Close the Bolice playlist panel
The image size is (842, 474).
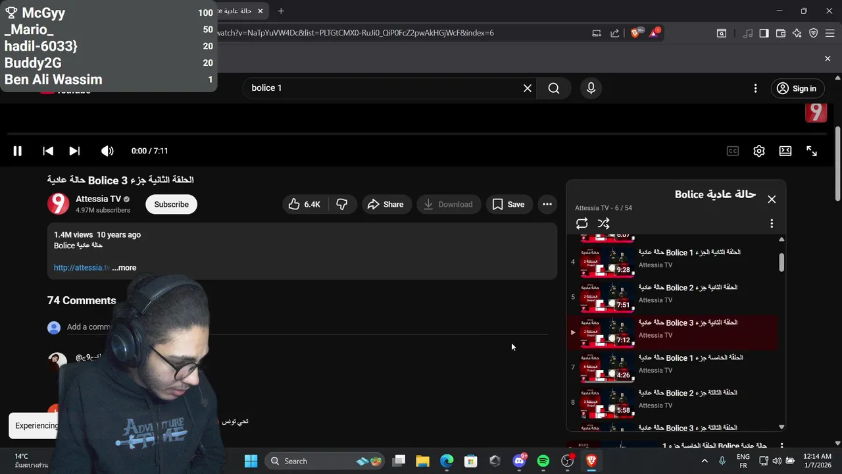coord(772,199)
